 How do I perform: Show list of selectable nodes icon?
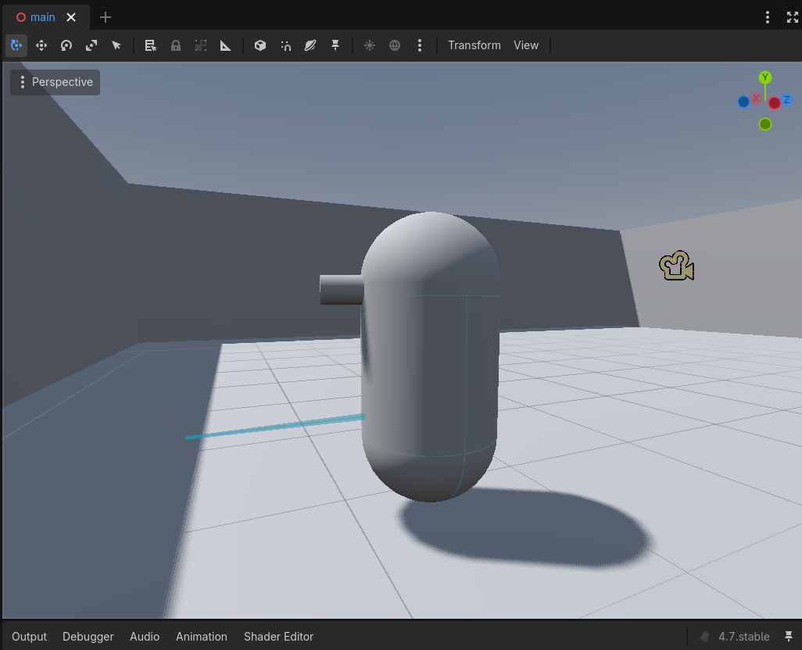tap(150, 45)
